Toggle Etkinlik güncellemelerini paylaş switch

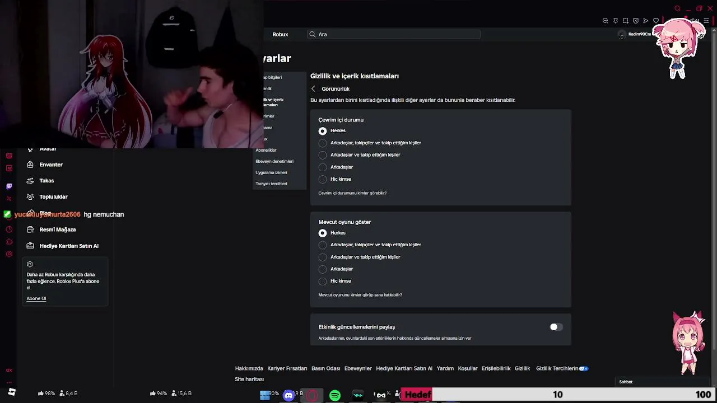pos(556,327)
